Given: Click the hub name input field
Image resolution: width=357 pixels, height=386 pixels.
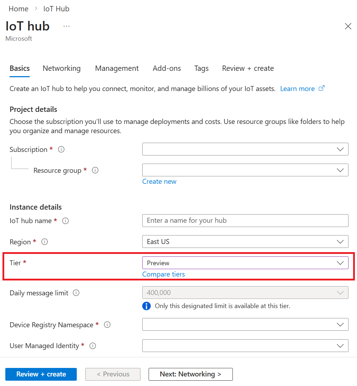Looking at the screenshot, I should click(245, 221).
